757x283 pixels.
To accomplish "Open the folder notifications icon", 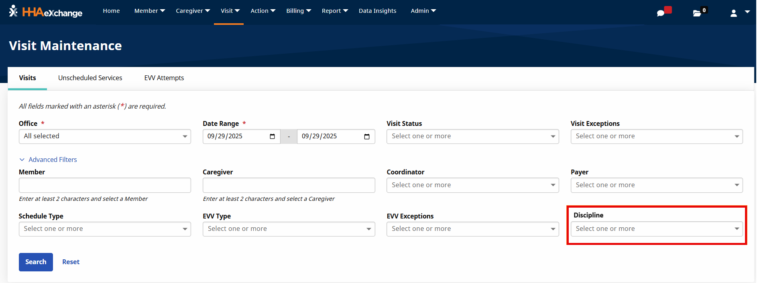I will pyautogui.click(x=697, y=13).
